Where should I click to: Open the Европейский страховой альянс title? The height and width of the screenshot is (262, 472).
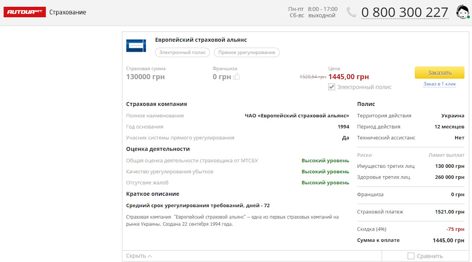point(201,40)
